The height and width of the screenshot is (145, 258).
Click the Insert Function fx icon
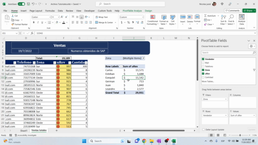(32, 33)
